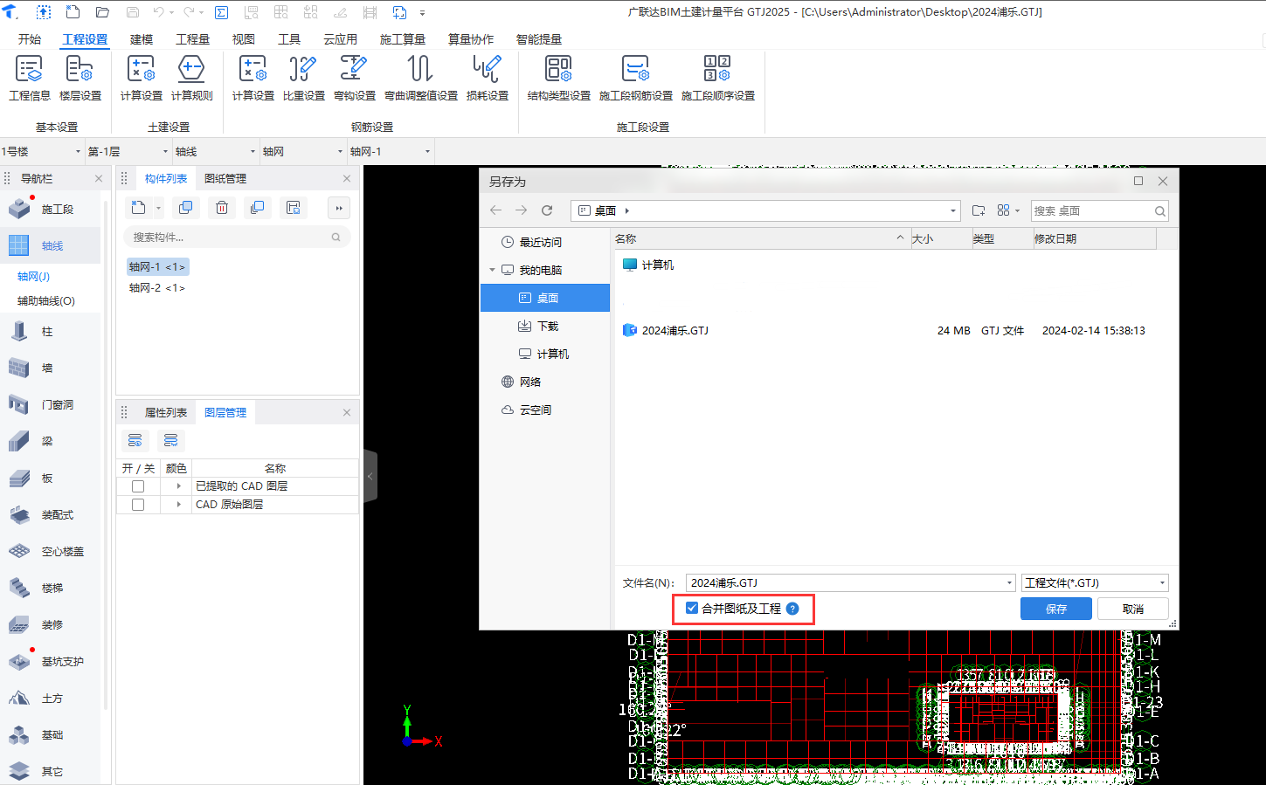Click the help icon beside 合并图纸及工程
The image size is (1266, 785).
click(792, 609)
